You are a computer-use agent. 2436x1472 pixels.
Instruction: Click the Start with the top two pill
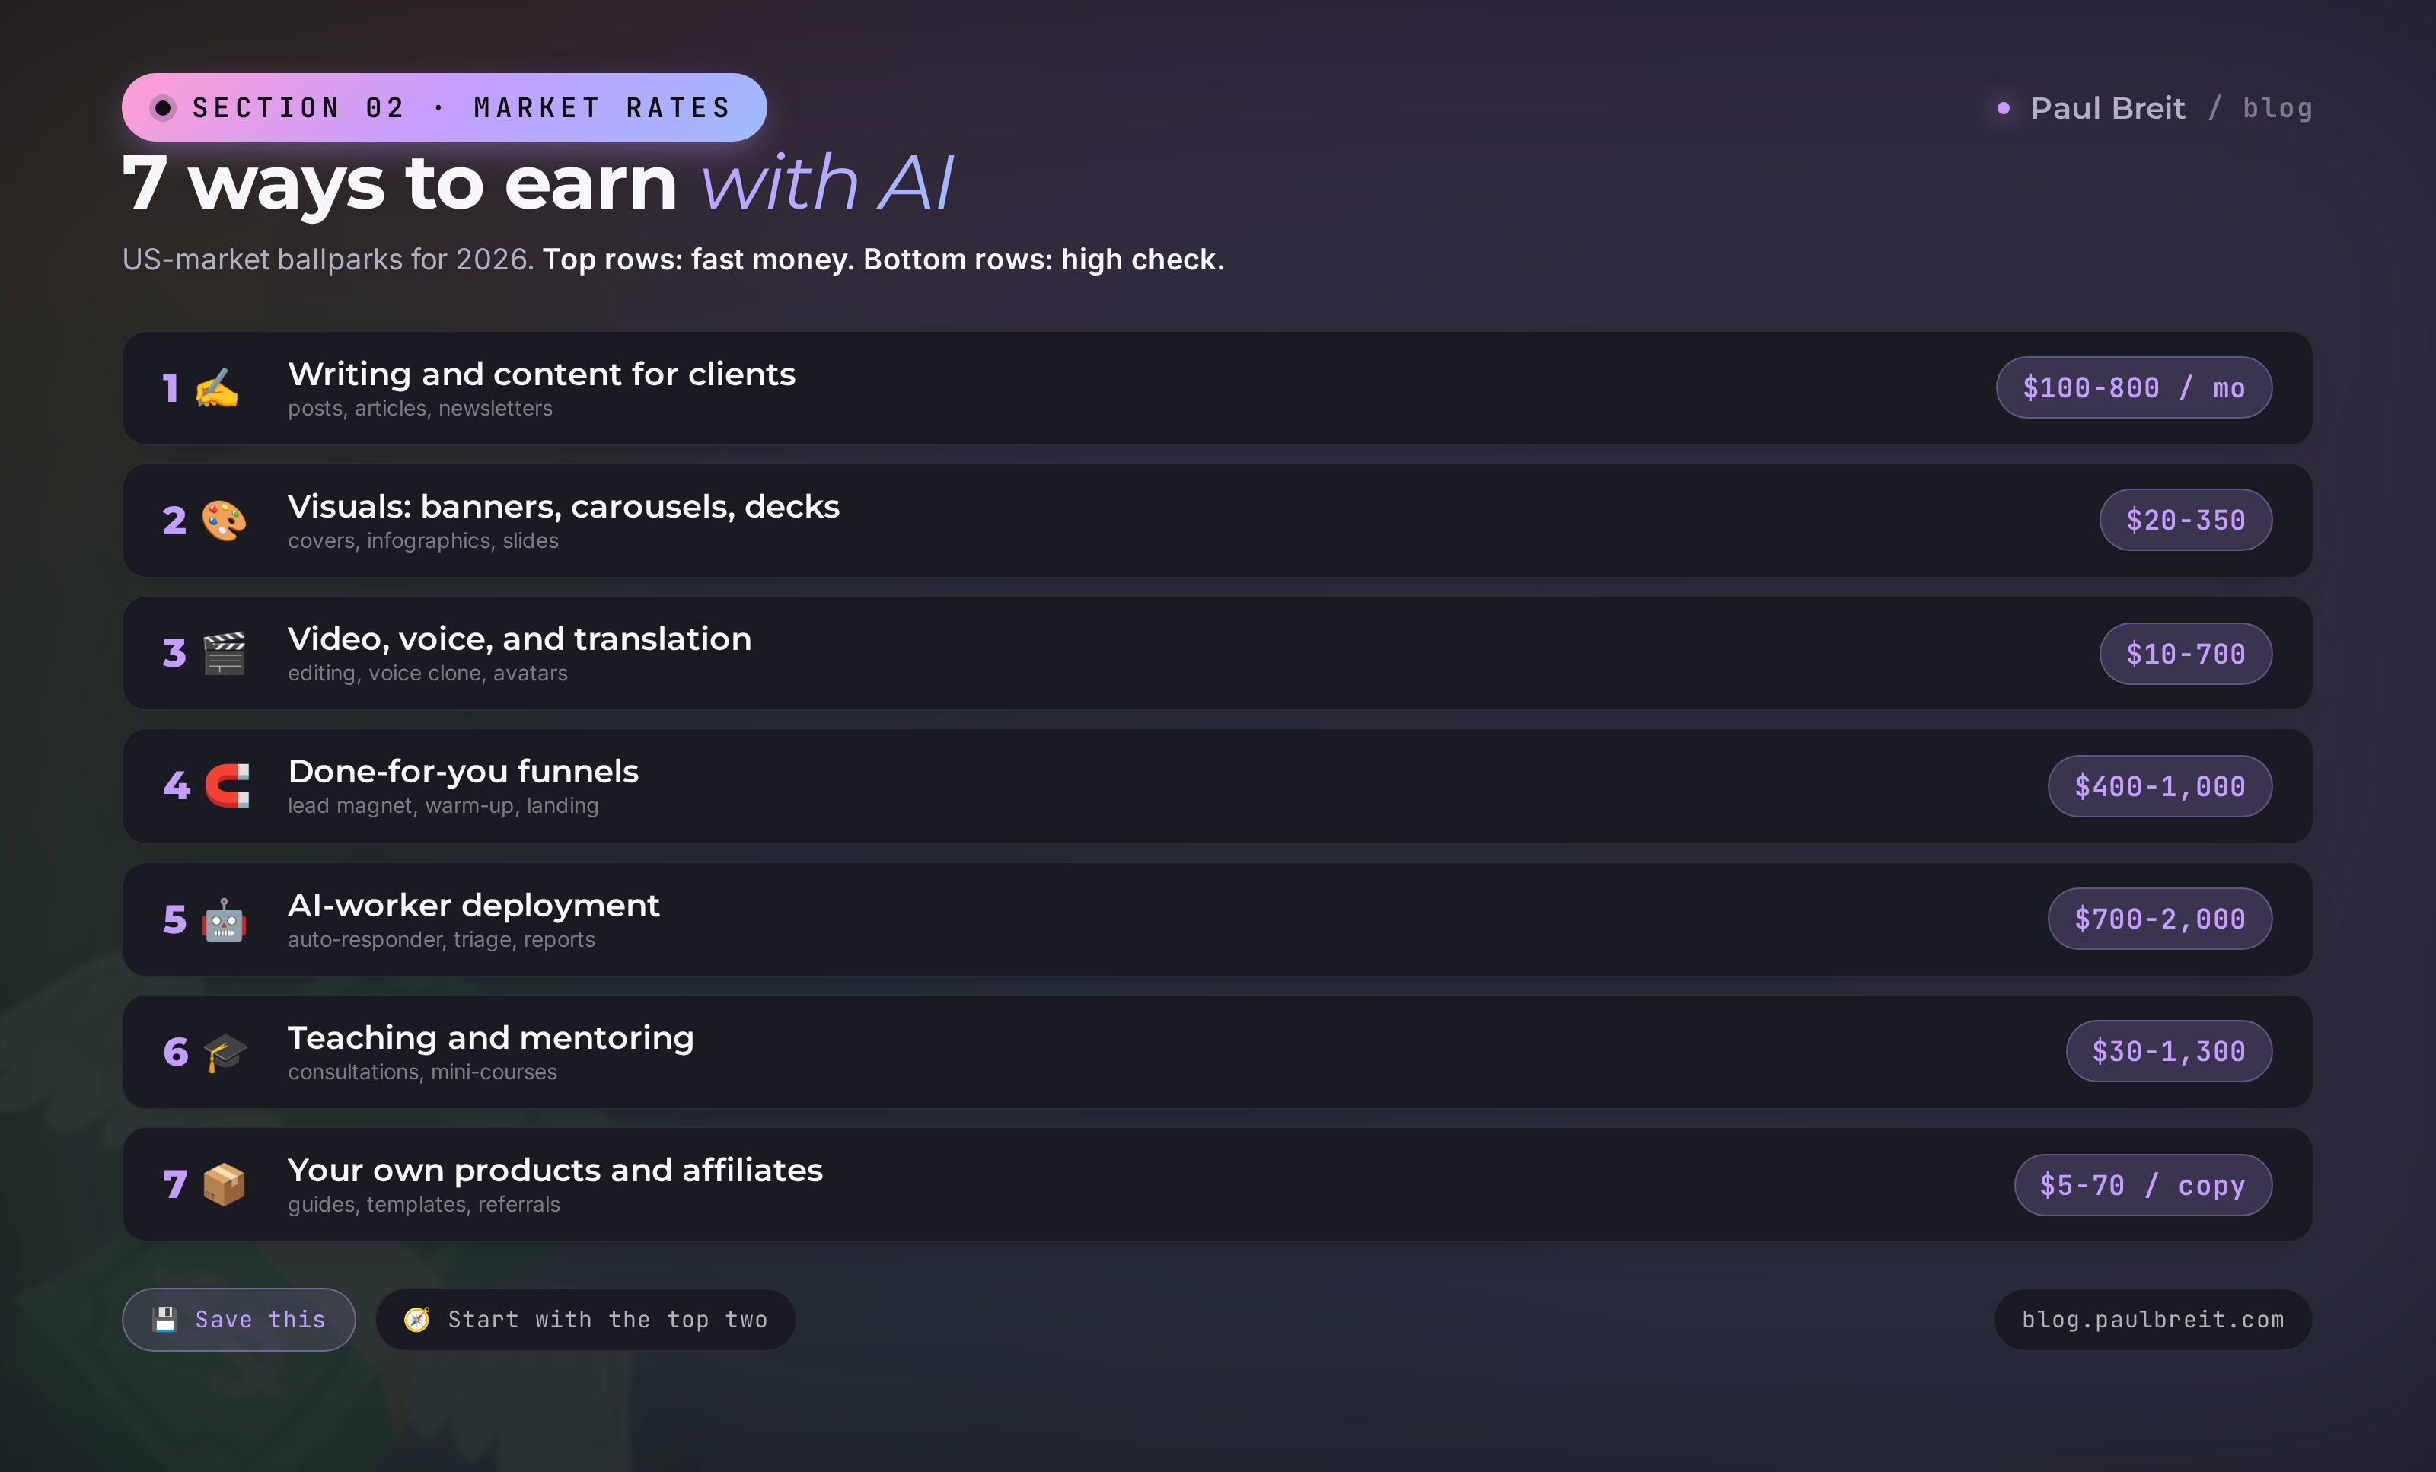click(585, 1319)
